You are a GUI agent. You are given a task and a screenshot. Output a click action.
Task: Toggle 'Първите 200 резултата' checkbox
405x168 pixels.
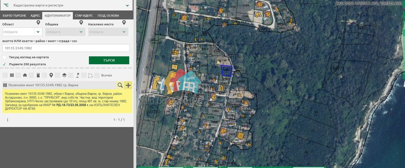4,64
